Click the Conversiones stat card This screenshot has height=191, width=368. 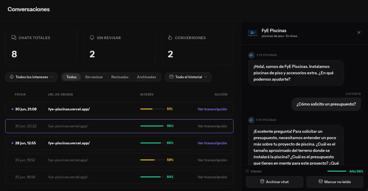click(198, 47)
